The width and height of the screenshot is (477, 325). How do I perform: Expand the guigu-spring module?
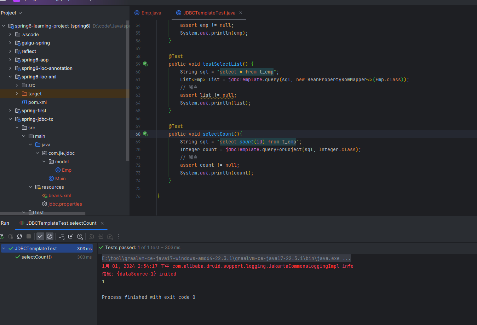tap(10, 43)
